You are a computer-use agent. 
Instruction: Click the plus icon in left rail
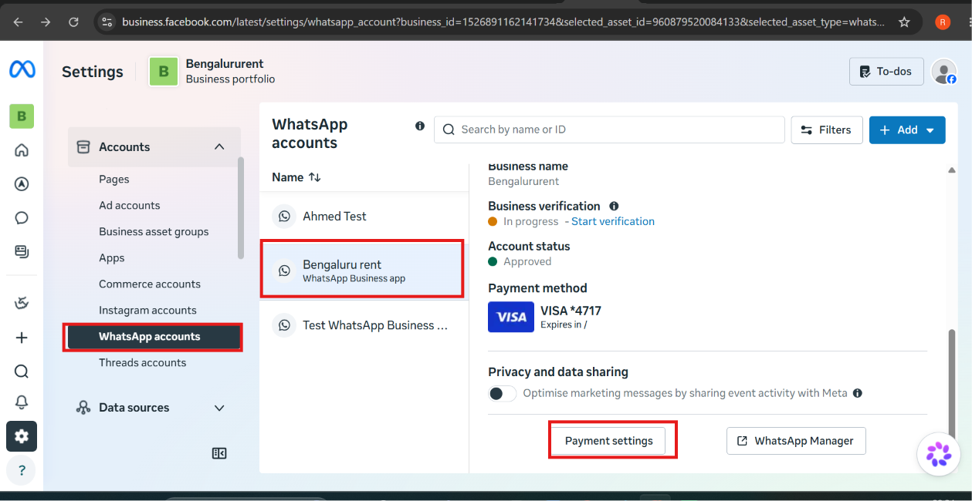22,338
